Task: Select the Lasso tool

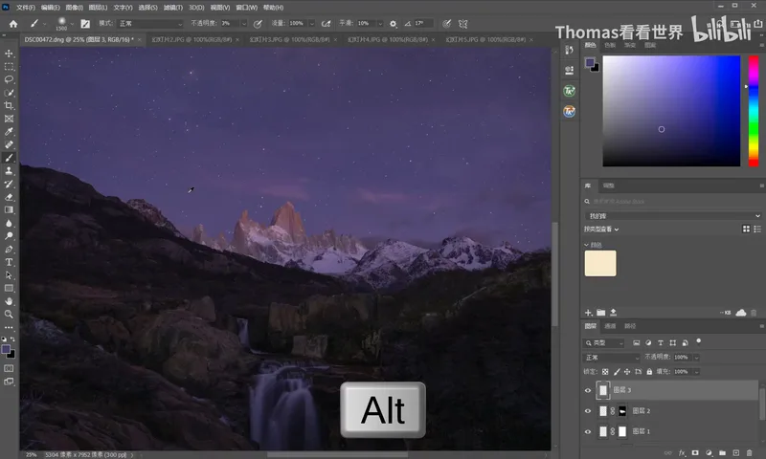Action: pos(9,79)
